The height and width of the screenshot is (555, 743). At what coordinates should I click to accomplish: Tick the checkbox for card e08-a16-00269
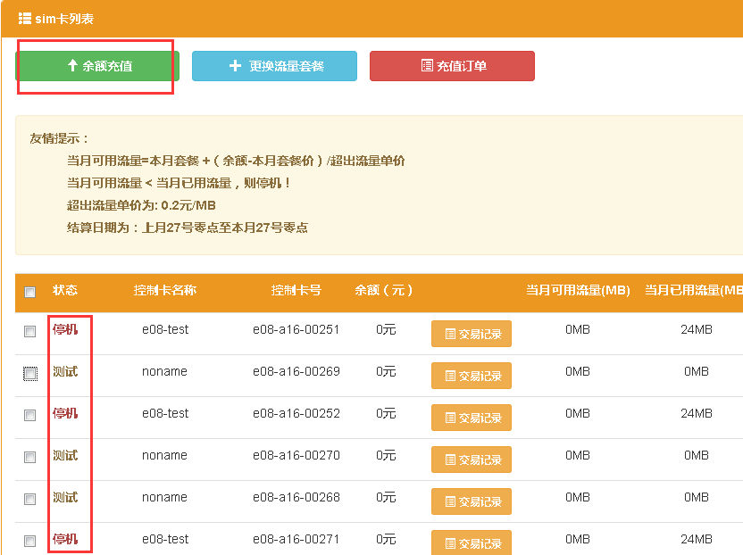click(29, 373)
